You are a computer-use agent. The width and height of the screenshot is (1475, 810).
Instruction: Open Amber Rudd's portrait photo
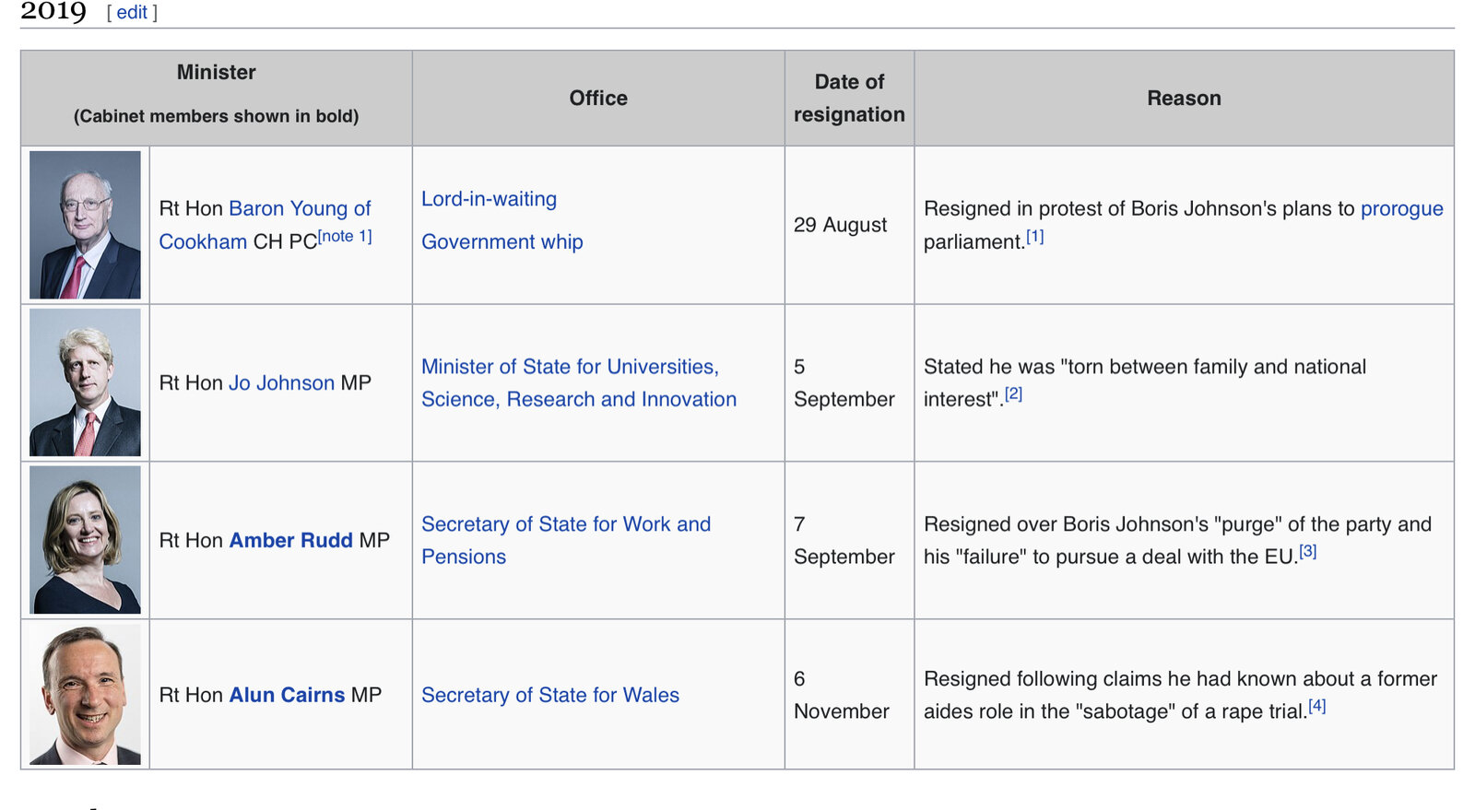(x=85, y=540)
